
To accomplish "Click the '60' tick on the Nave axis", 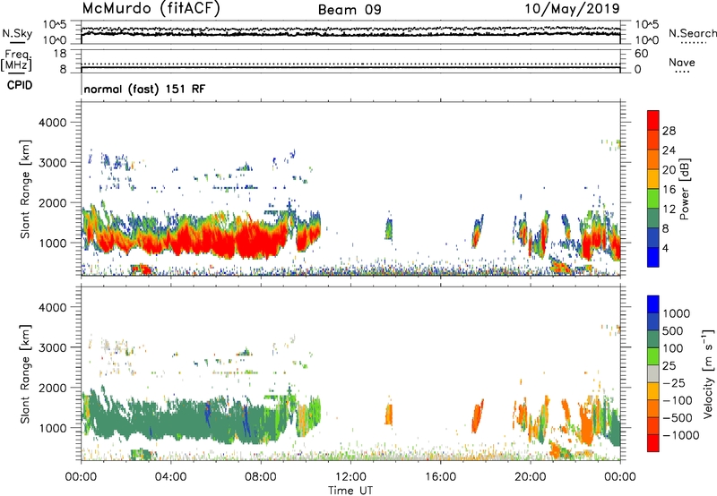I will (642, 54).
